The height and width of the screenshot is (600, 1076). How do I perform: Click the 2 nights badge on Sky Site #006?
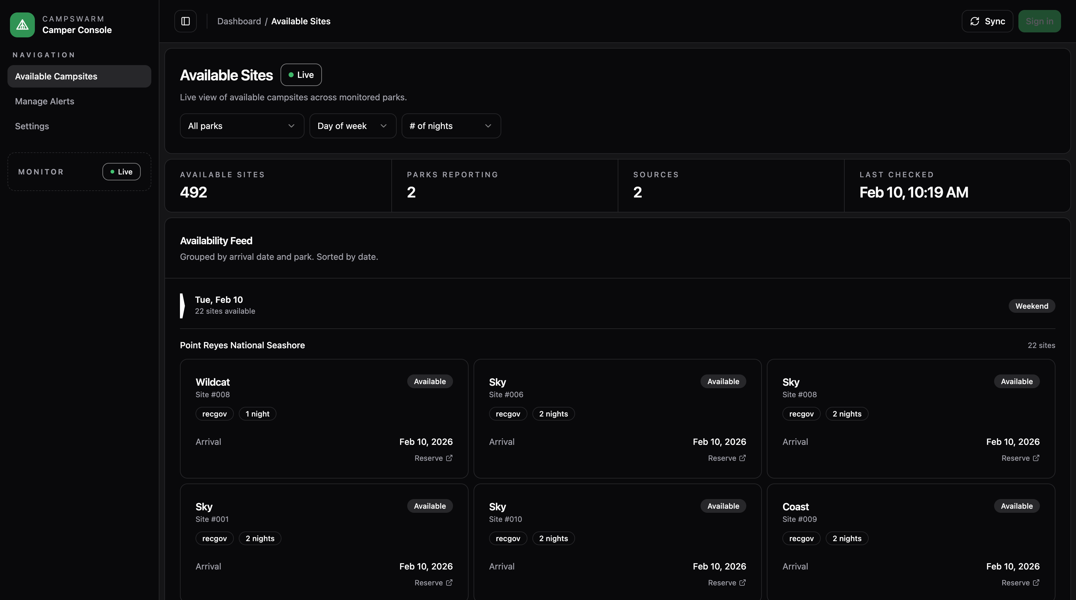[553, 414]
